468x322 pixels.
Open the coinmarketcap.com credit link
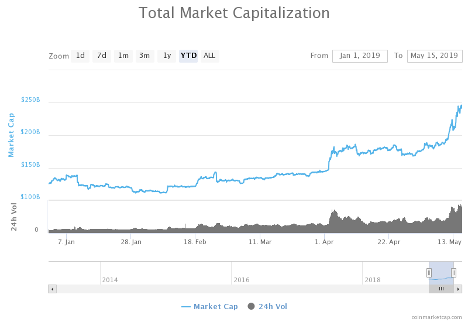pyautogui.click(x=436, y=317)
